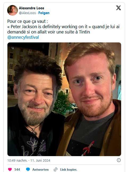The image size is (128, 172).
Task: Click the tweet text starting Pour ce que
Action: (63, 29)
